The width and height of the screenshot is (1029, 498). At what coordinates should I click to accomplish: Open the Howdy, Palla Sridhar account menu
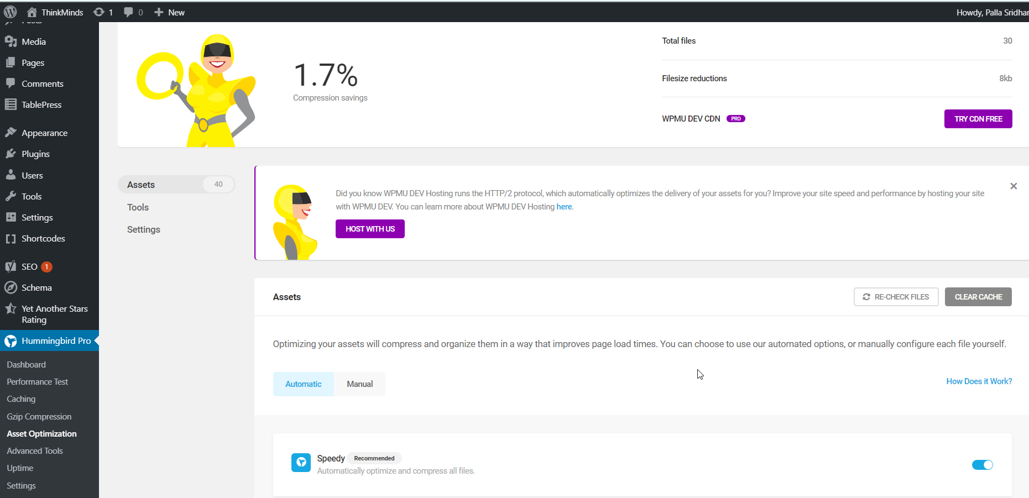(x=993, y=12)
